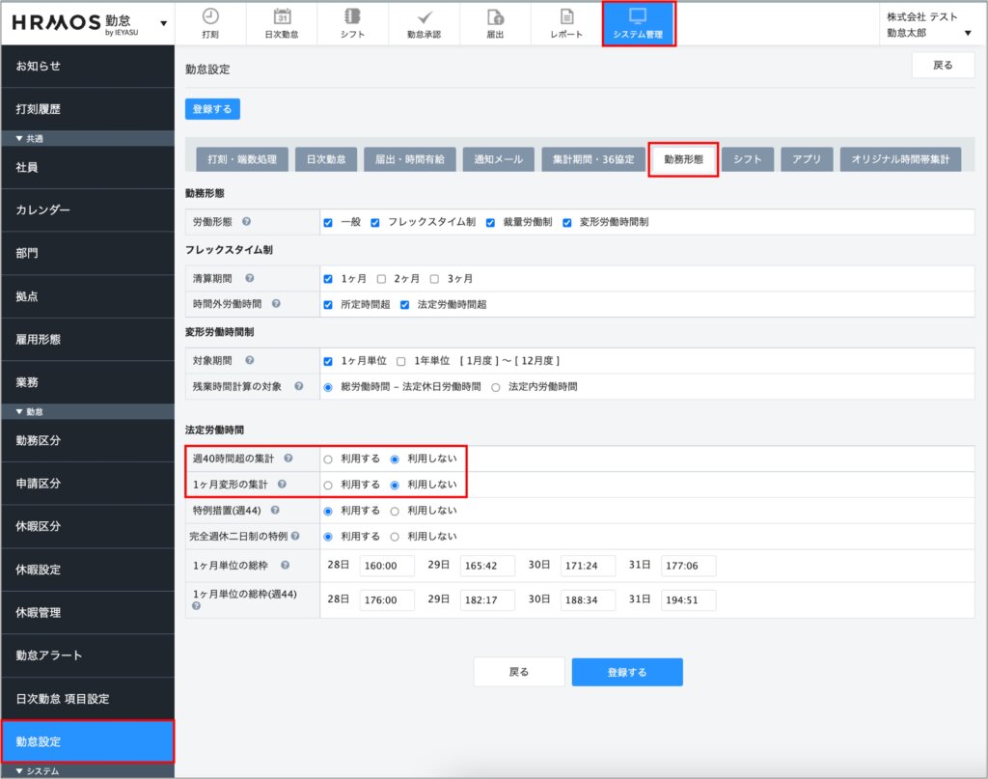
Task: Click the システム管理 monitor icon
Action: pos(638,16)
